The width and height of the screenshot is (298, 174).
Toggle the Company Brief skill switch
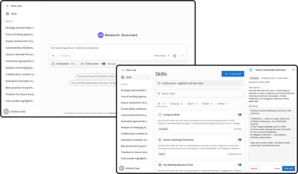pyautogui.click(x=239, y=115)
